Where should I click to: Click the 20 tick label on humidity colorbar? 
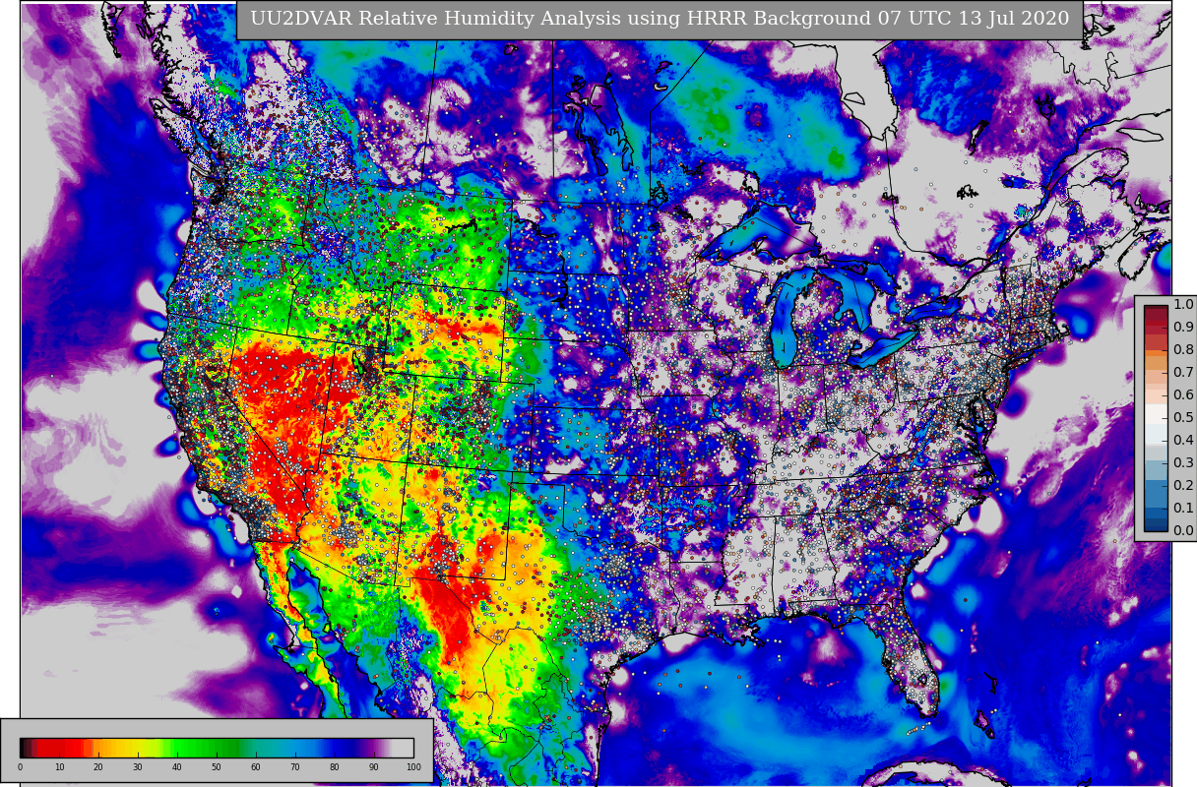tap(98, 767)
